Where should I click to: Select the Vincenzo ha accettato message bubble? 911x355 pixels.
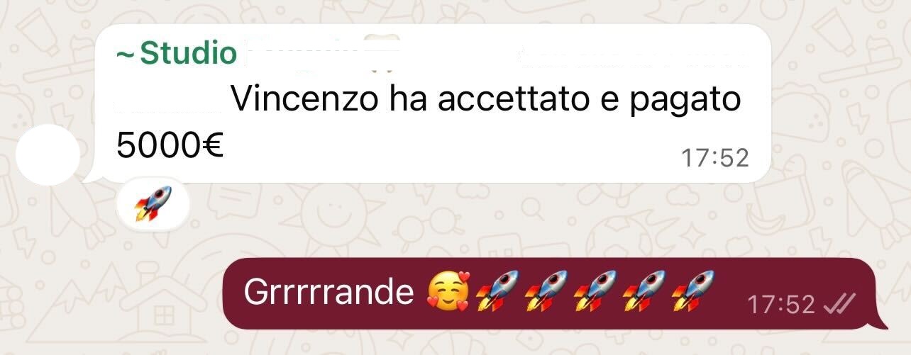click(x=431, y=103)
